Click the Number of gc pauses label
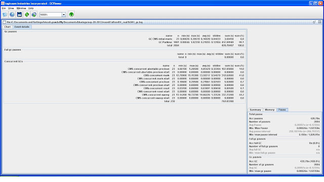The height and width of the screenshot is (182, 324). [x=261, y=165]
